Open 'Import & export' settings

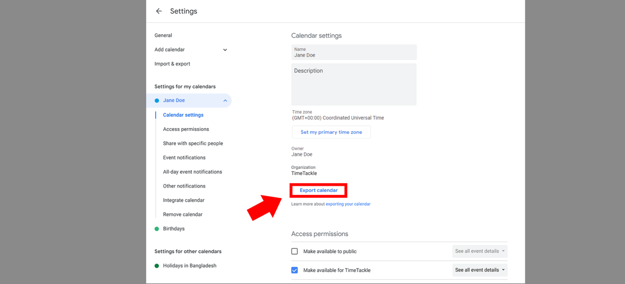pos(172,63)
